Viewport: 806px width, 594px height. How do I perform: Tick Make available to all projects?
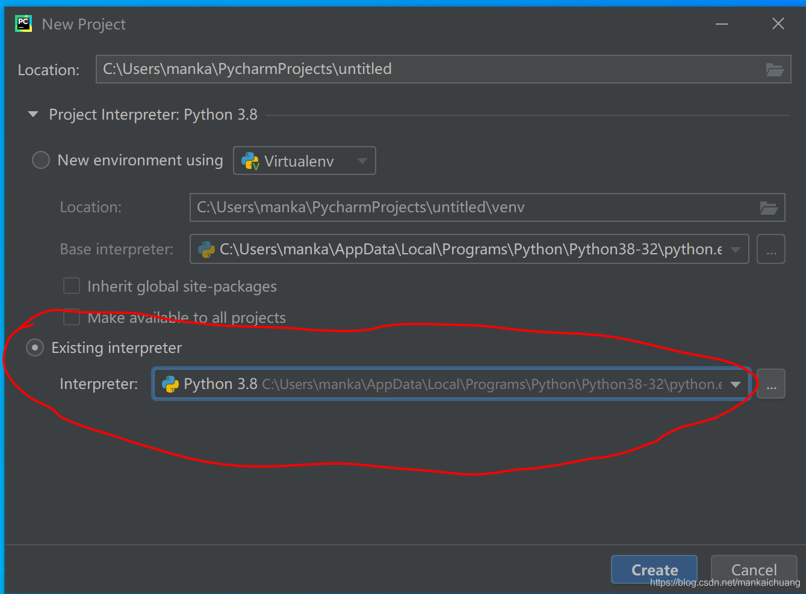72,317
